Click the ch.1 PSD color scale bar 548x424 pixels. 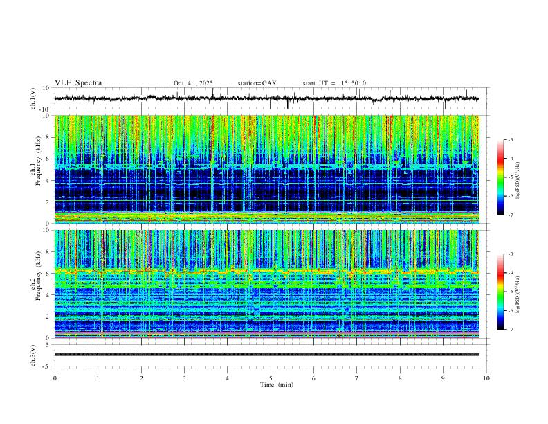point(500,177)
